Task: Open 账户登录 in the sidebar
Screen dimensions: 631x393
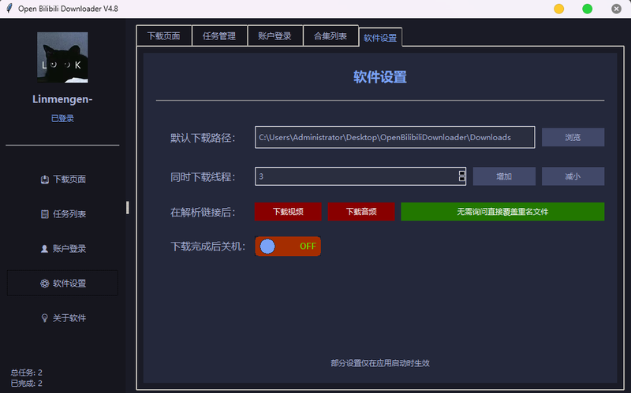Action: [x=63, y=249]
